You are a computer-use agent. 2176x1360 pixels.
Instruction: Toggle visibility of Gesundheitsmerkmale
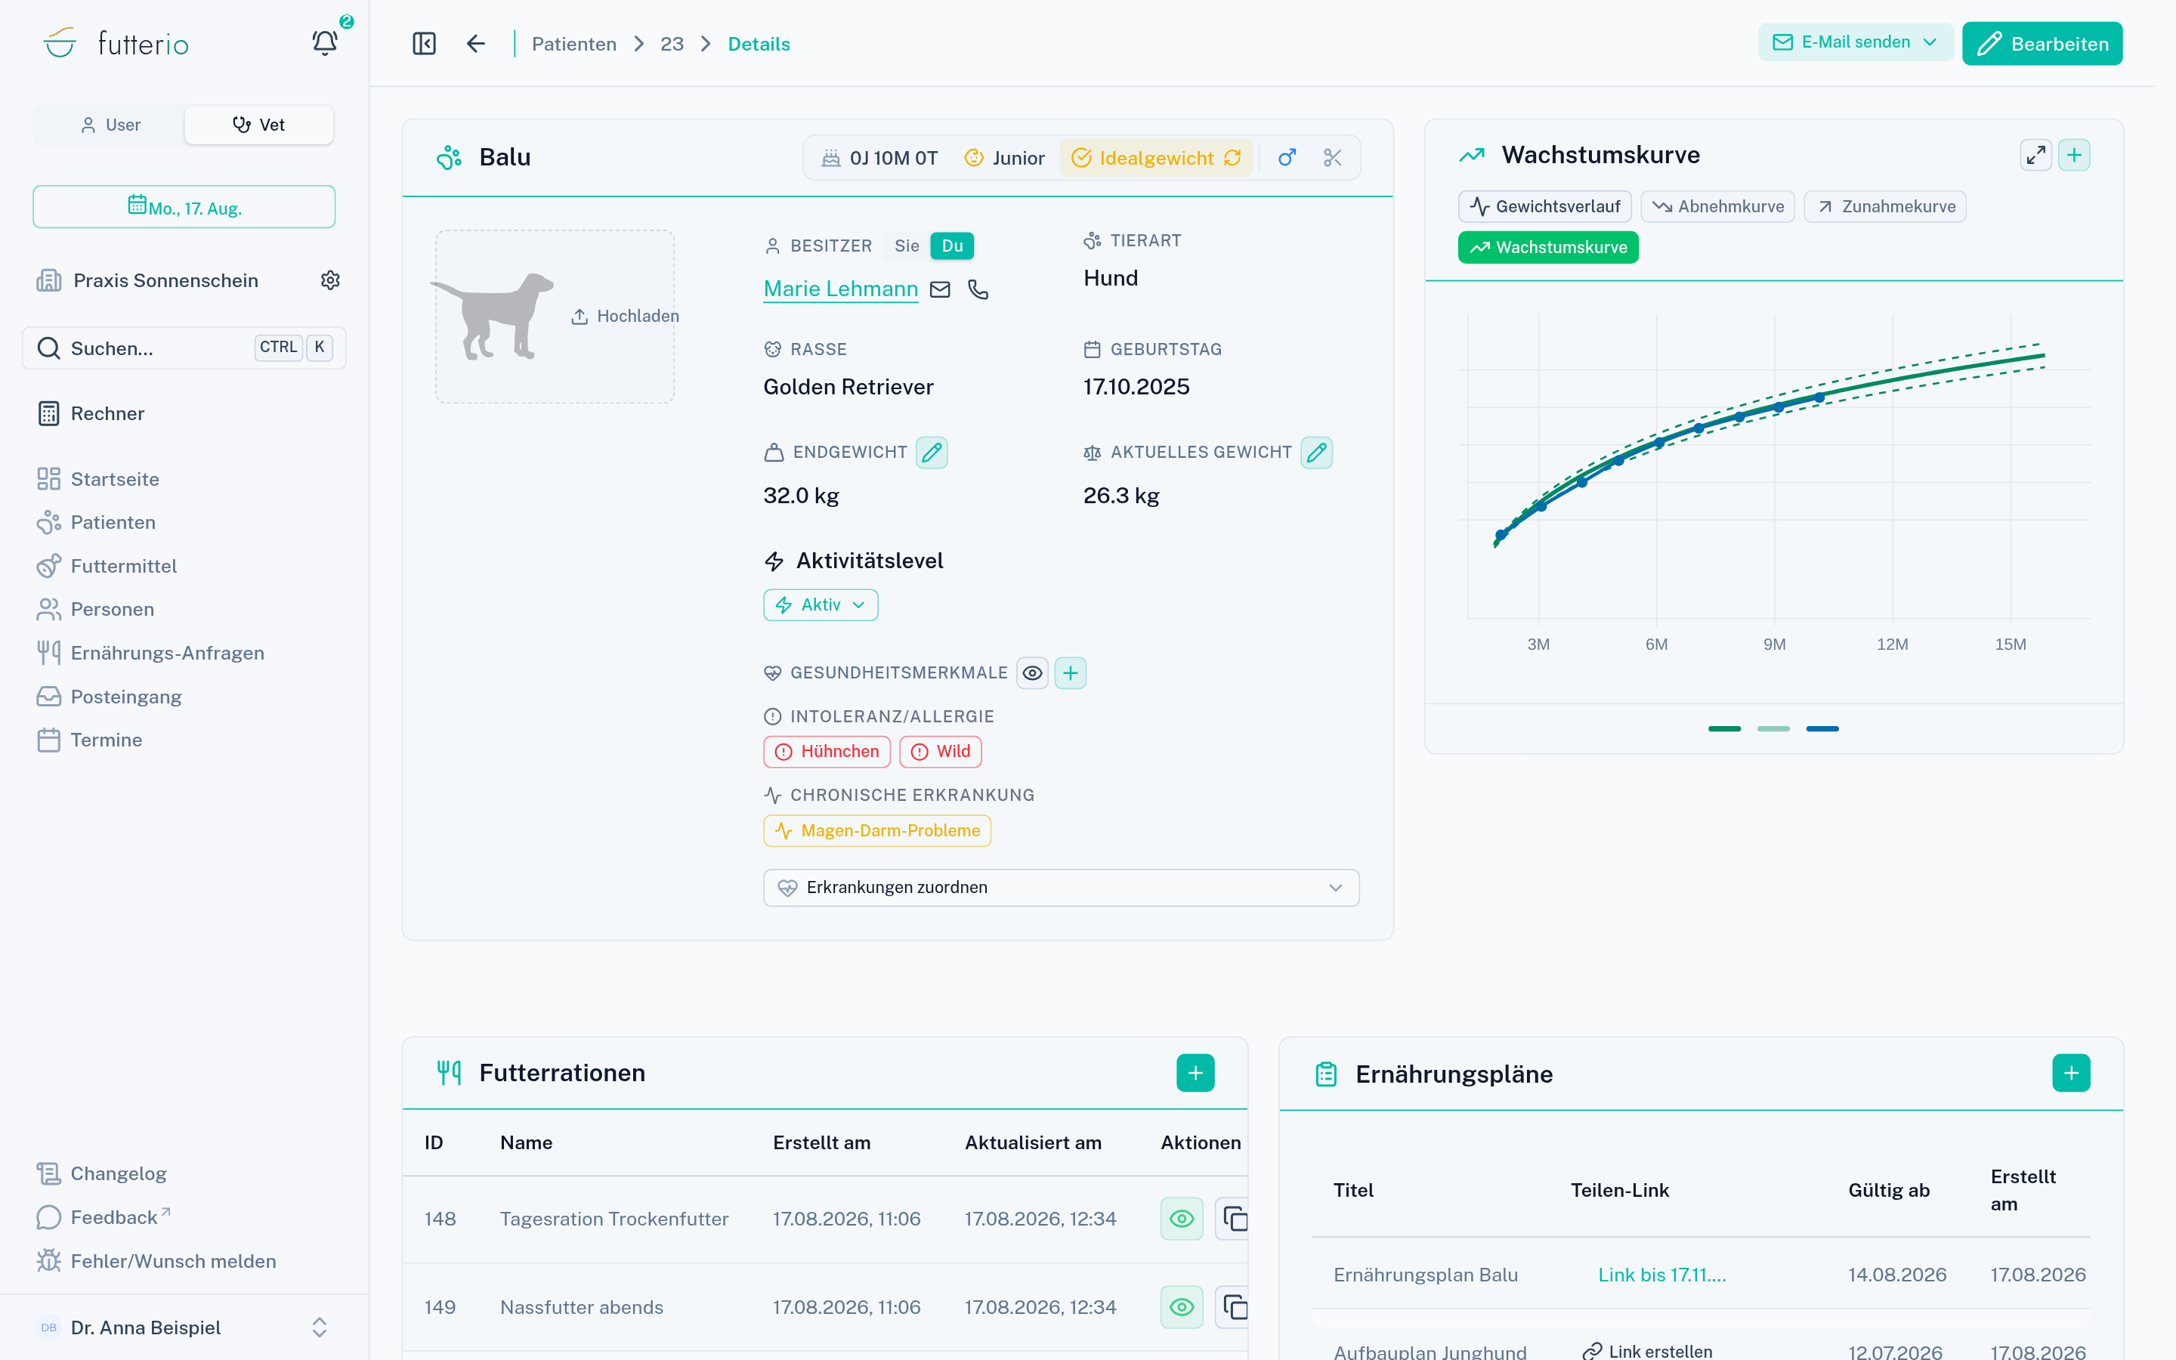tap(1032, 672)
